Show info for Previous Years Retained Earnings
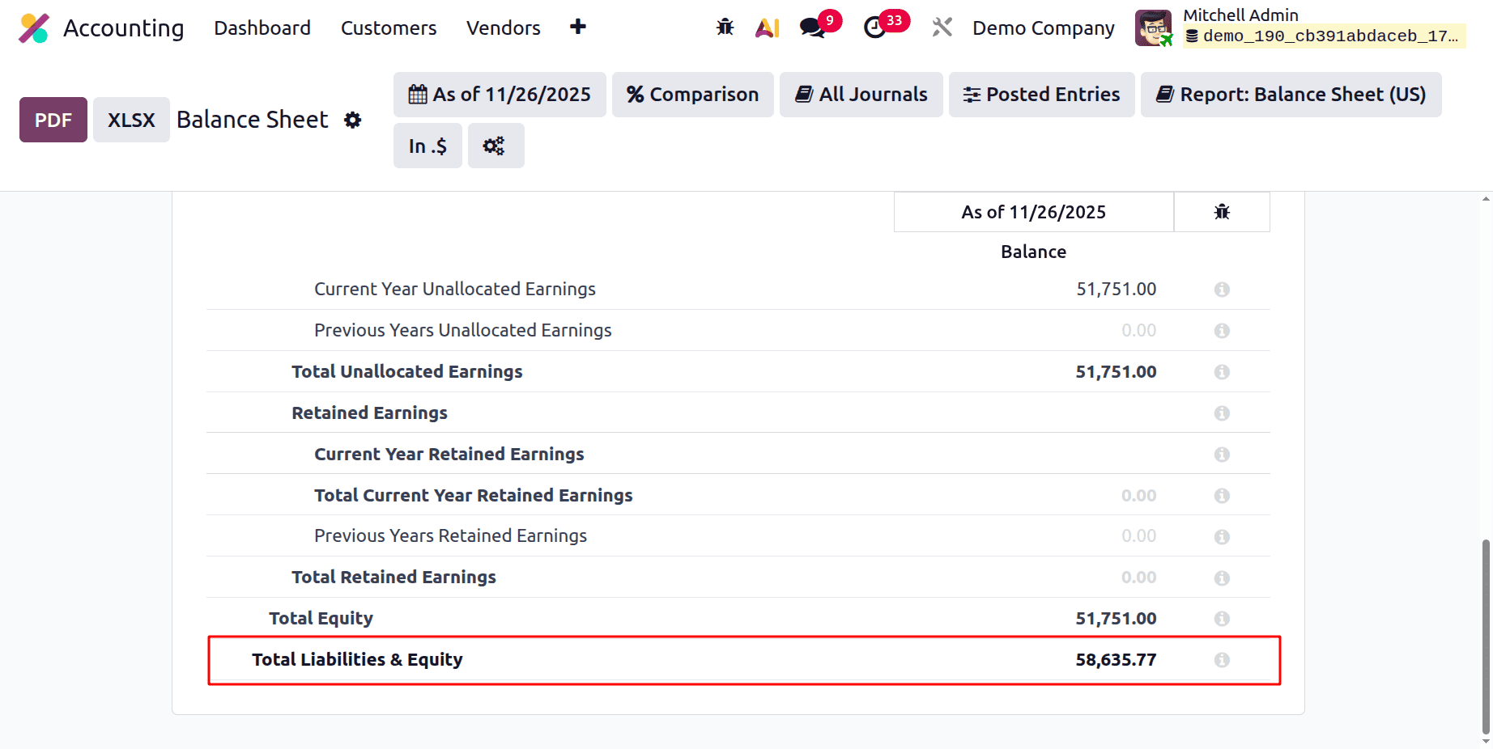1493x749 pixels. pos(1222,537)
